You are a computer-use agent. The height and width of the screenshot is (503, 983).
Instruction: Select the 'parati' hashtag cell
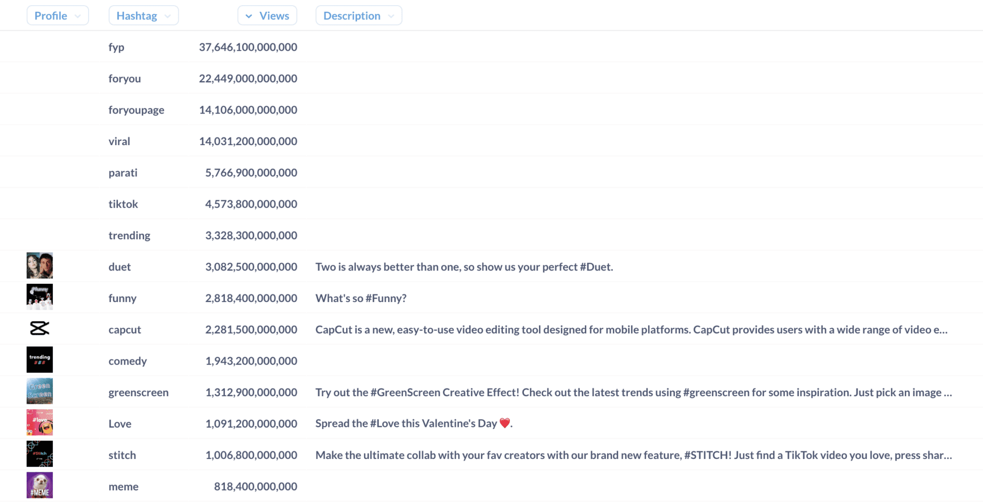123,173
